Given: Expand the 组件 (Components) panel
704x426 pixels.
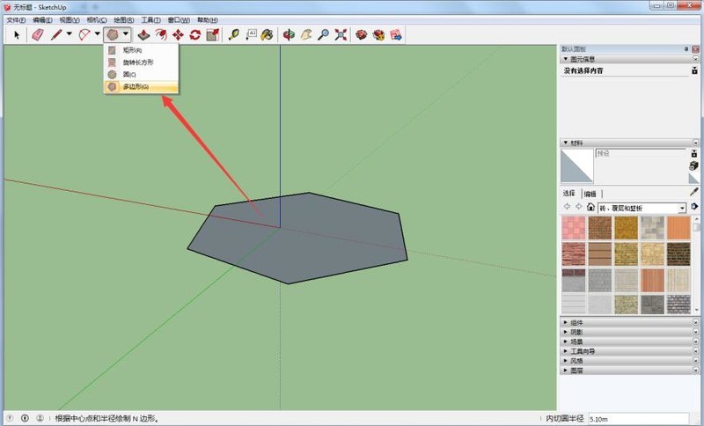Looking at the screenshot, I should [x=576, y=323].
